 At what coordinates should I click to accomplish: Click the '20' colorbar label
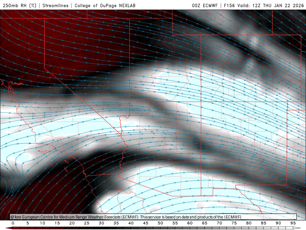(72, 223)
